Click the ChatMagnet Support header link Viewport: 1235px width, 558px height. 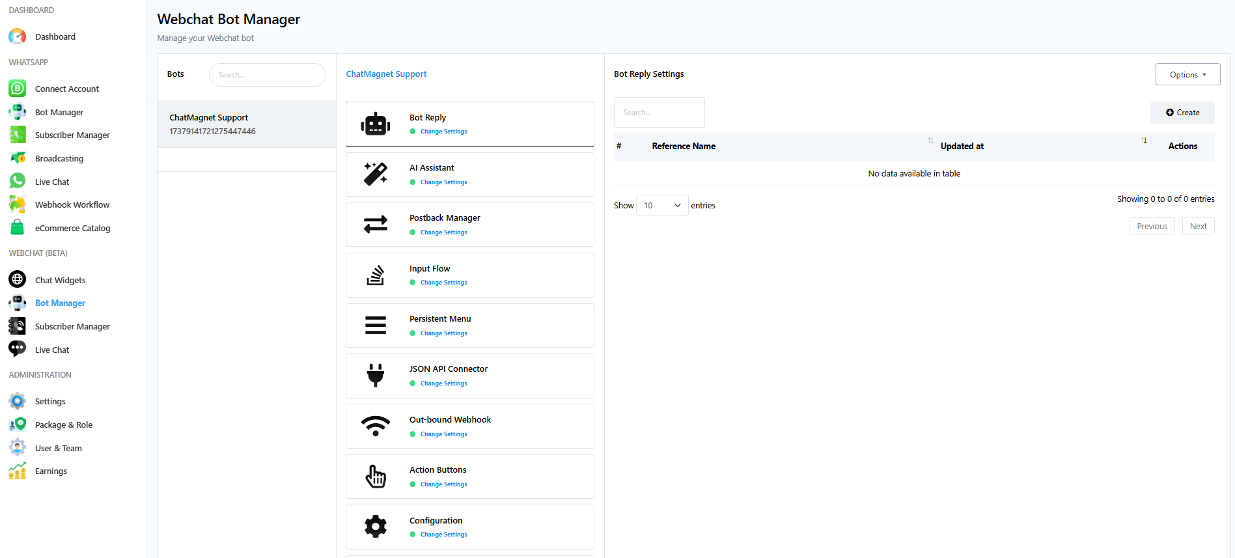[x=386, y=74]
